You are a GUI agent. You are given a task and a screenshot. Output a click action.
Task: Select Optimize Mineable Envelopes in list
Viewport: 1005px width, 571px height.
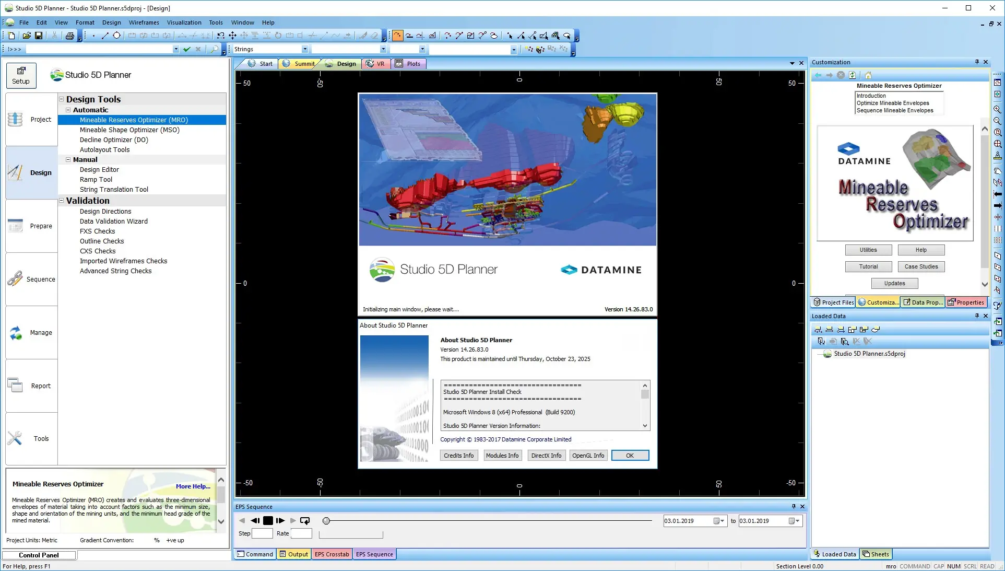[x=893, y=103]
